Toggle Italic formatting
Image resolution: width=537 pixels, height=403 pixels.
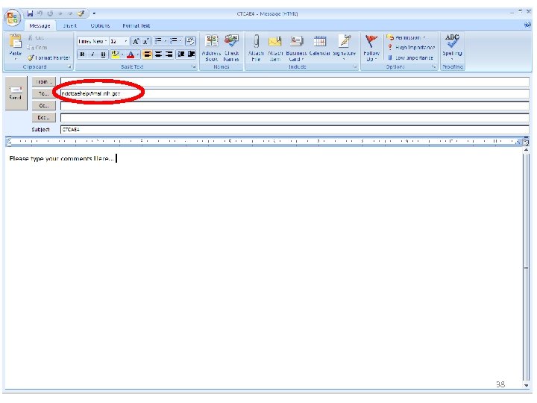(x=92, y=54)
